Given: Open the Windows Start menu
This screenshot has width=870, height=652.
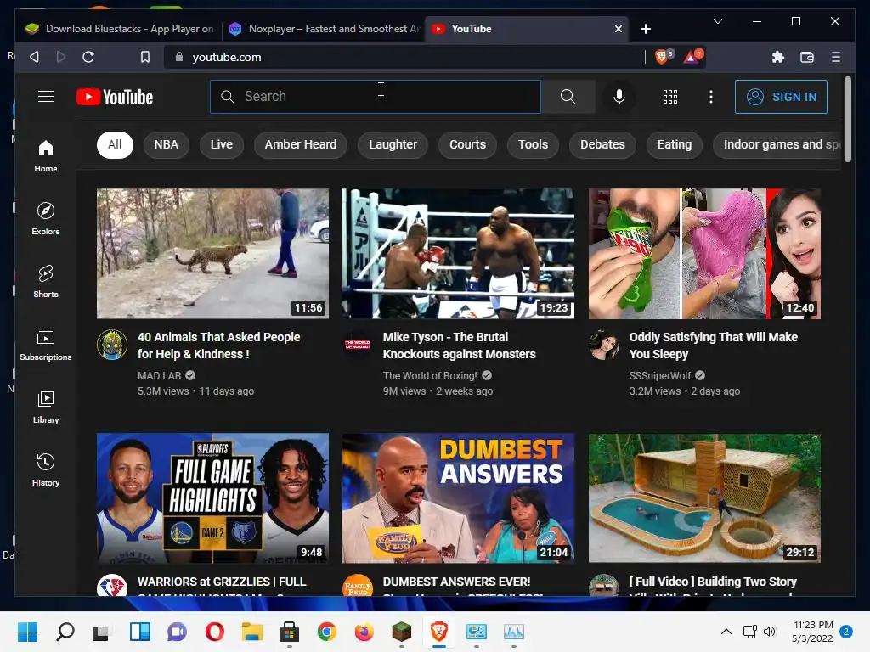Looking at the screenshot, I should click(28, 632).
